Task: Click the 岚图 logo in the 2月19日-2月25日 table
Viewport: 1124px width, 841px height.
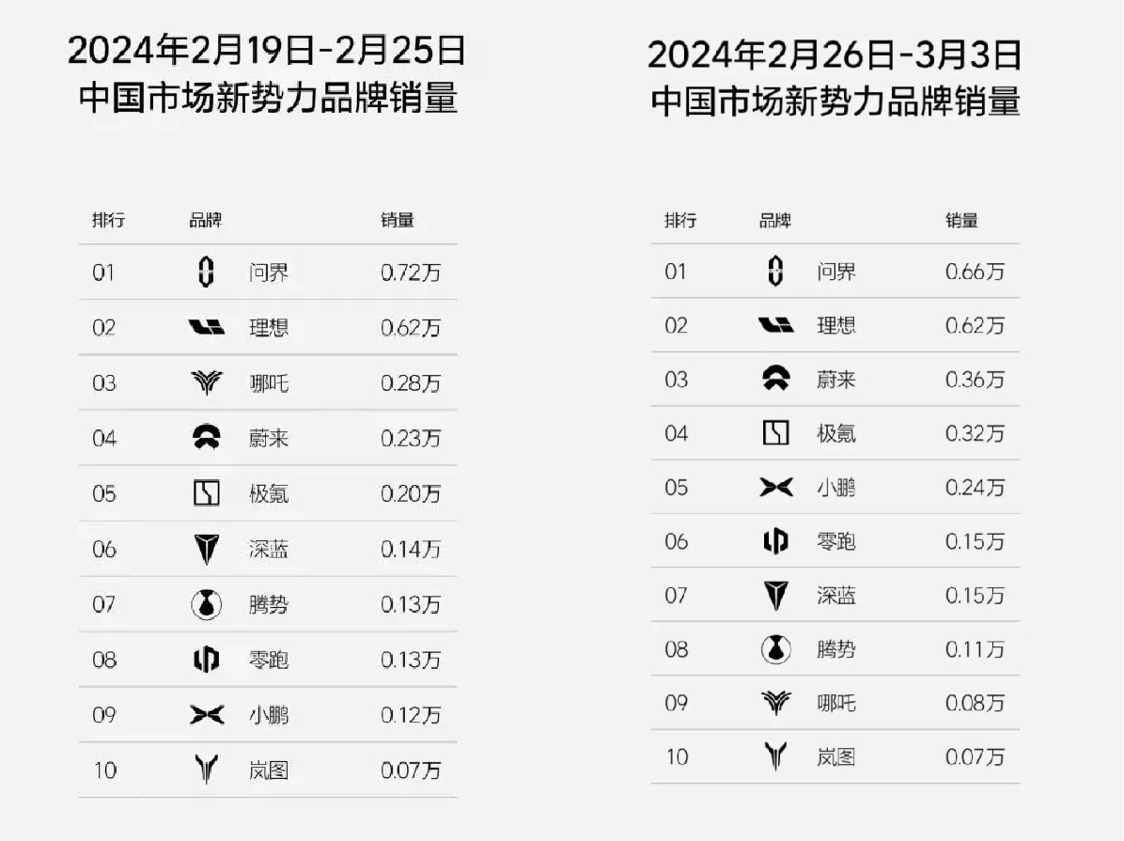Action: pyautogui.click(x=206, y=771)
